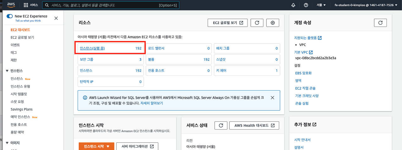This screenshot has height=150, width=402.
Task: Select EC2 대시보드 in the sidebar
Action: click(20, 30)
